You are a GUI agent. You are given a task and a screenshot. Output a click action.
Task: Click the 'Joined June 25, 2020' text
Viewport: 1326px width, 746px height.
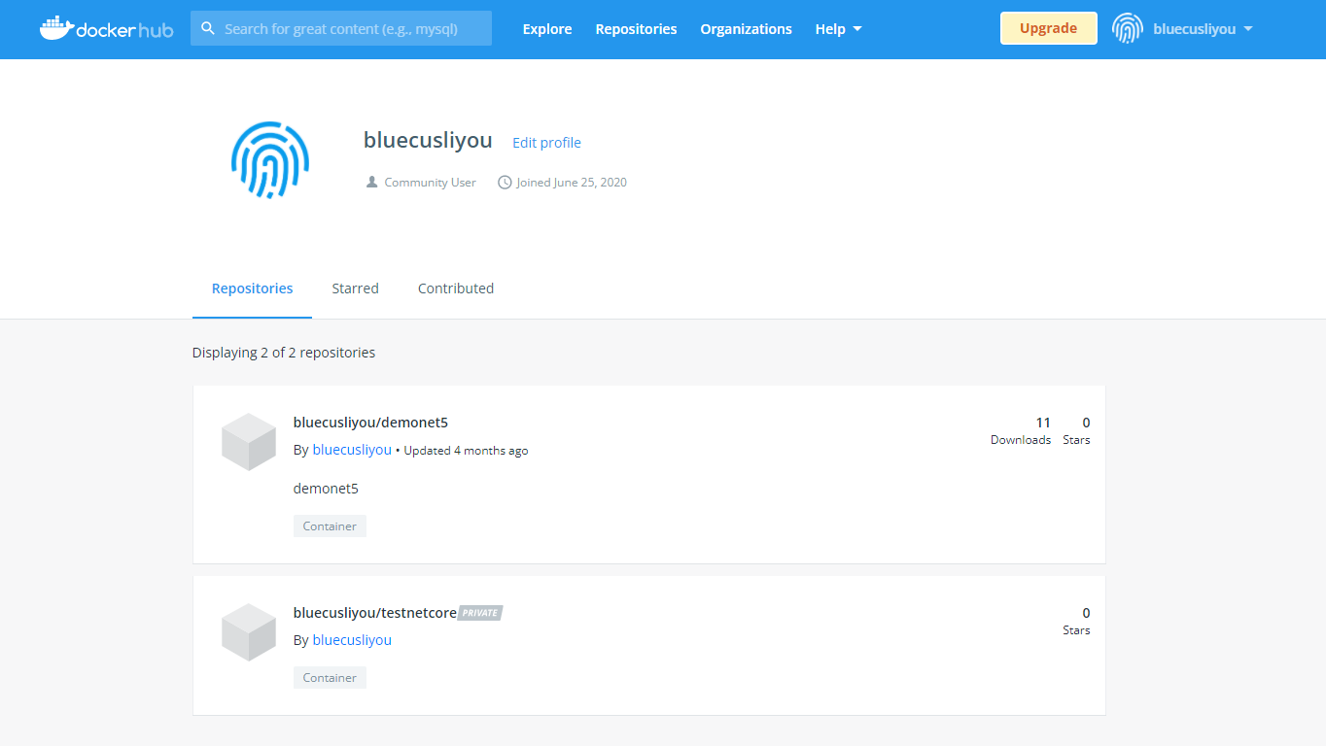click(572, 182)
